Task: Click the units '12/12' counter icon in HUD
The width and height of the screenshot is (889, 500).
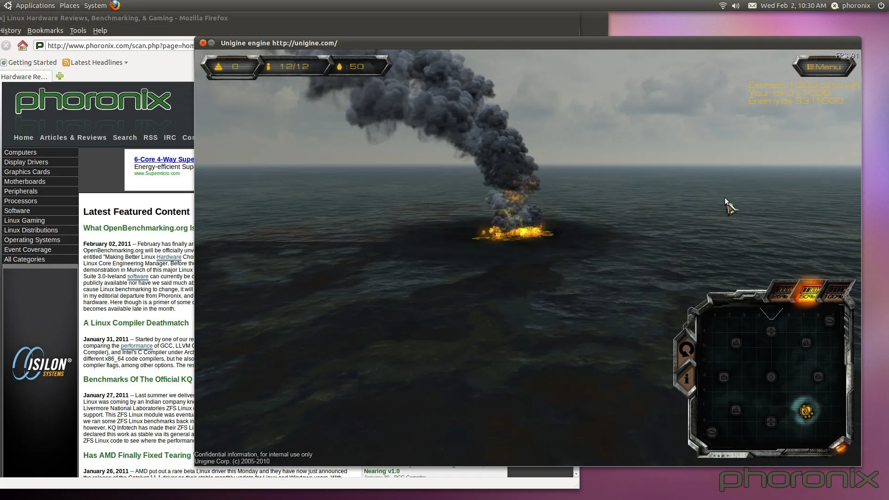Action: [268, 67]
